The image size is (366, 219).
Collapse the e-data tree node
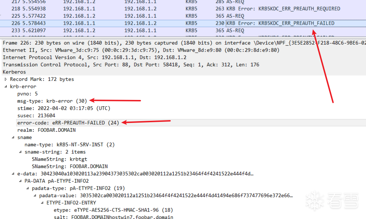pyautogui.click(x=13, y=174)
